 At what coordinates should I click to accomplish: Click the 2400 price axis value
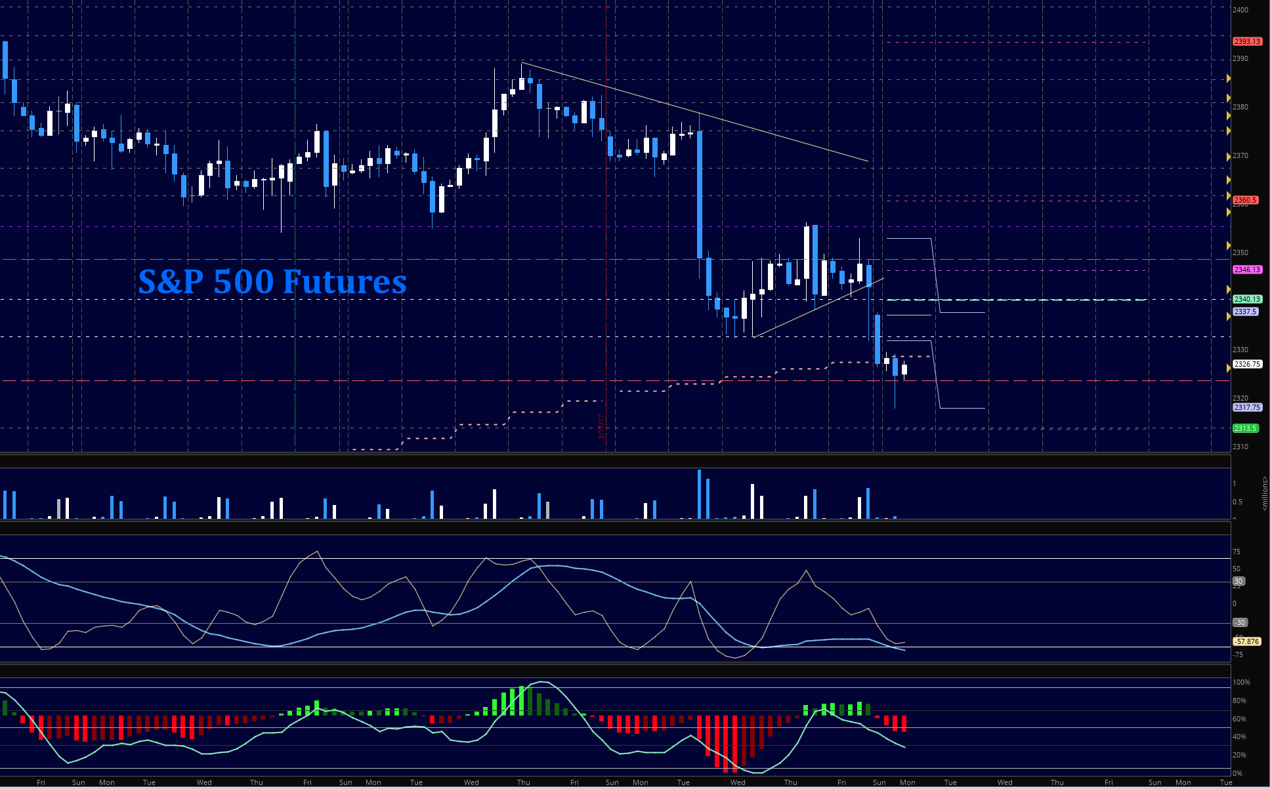click(x=1240, y=10)
